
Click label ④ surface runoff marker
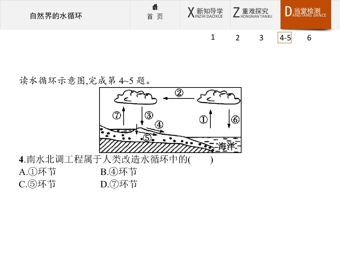159,125
